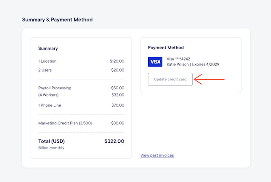Open the View past invoices link

157,155
